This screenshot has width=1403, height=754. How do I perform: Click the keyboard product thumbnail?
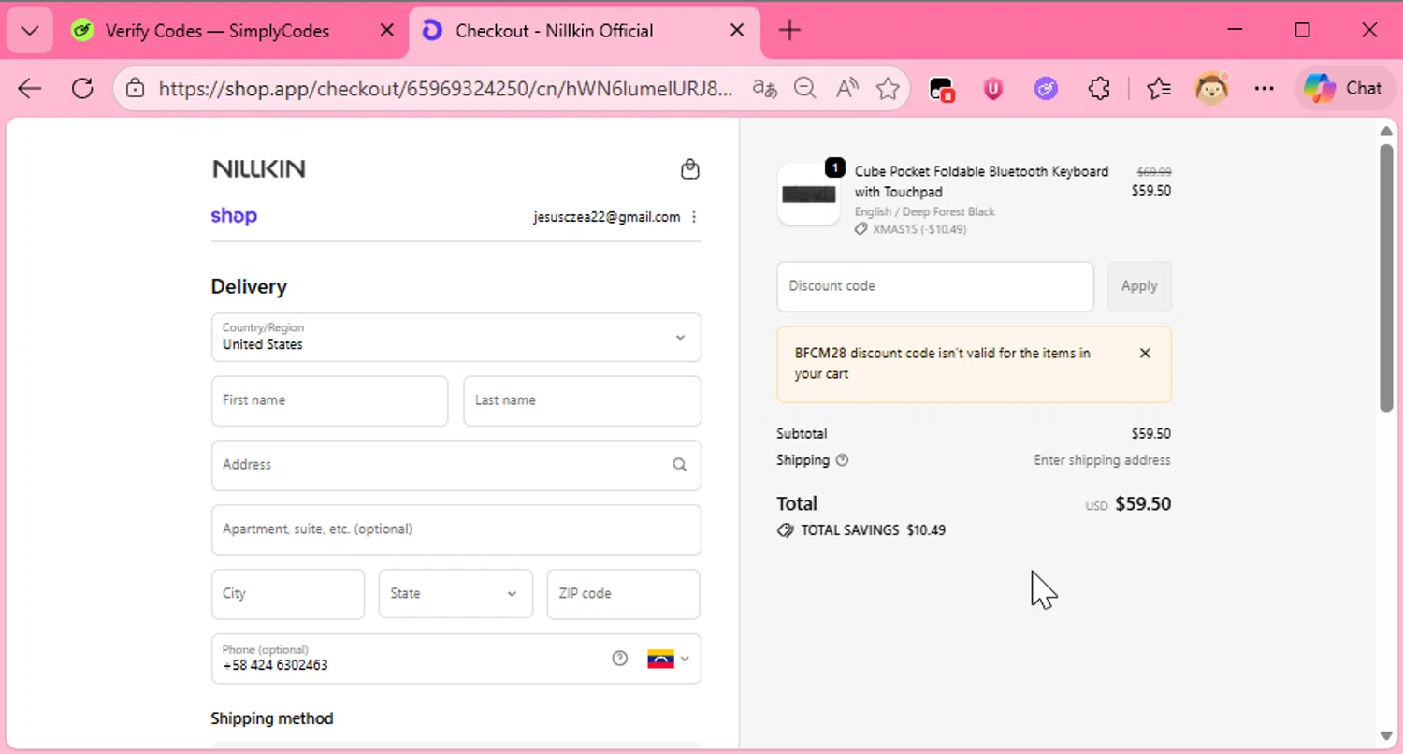809,194
